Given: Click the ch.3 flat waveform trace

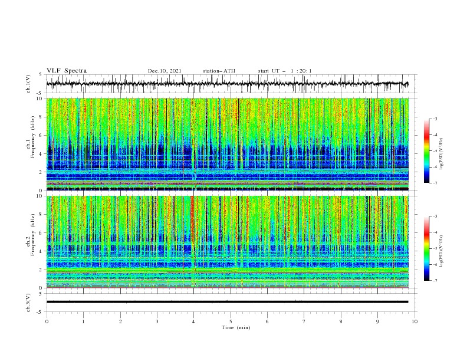Looking at the screenshot, I should pos(227,302).
